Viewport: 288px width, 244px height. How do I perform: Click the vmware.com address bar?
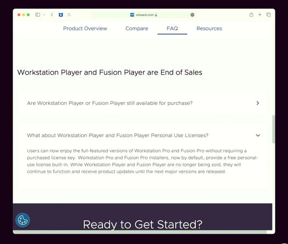click(x=144, y=15)
